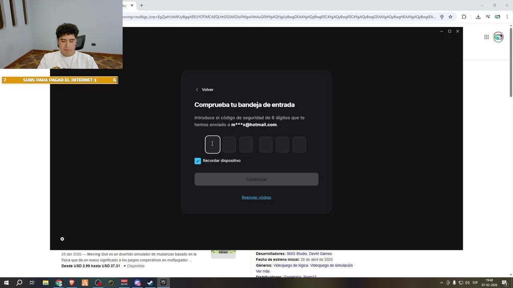Click the sixth security code digit box
Viewport: 513px width, 288px height.
[299, 144]
